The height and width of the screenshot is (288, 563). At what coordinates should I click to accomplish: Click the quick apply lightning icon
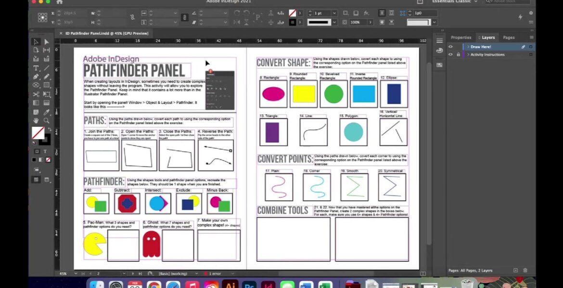[520, 17]
